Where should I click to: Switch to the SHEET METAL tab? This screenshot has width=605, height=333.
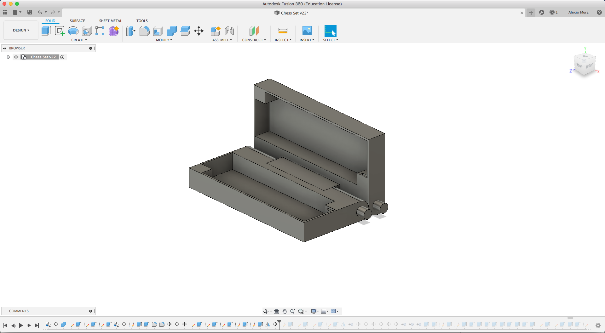111,21
